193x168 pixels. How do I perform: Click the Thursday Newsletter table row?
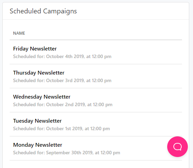[96, 76]
